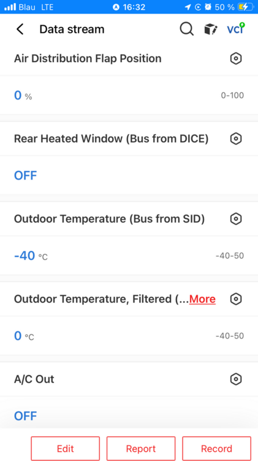Tap the Data stream page title
The image size is (258, 461).
72,29
